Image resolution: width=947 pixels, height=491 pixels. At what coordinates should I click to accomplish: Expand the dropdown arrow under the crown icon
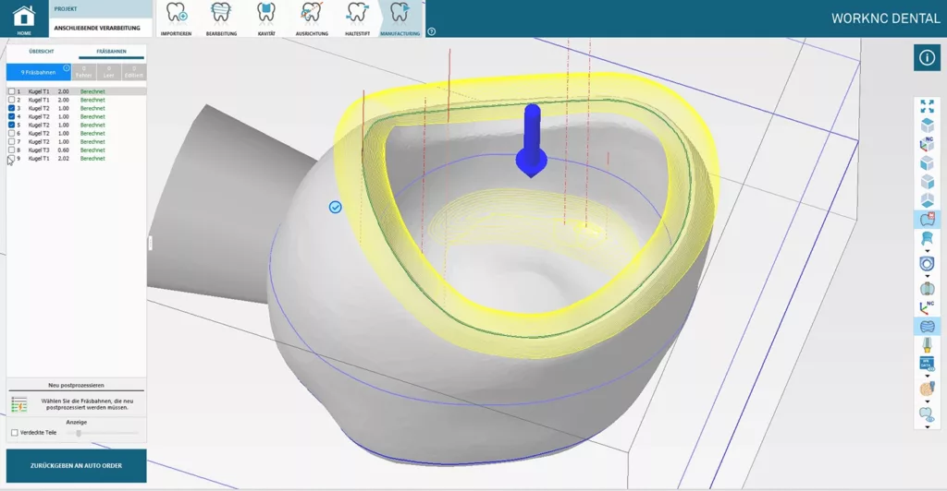pyautogui.click(x=927, y=251)
